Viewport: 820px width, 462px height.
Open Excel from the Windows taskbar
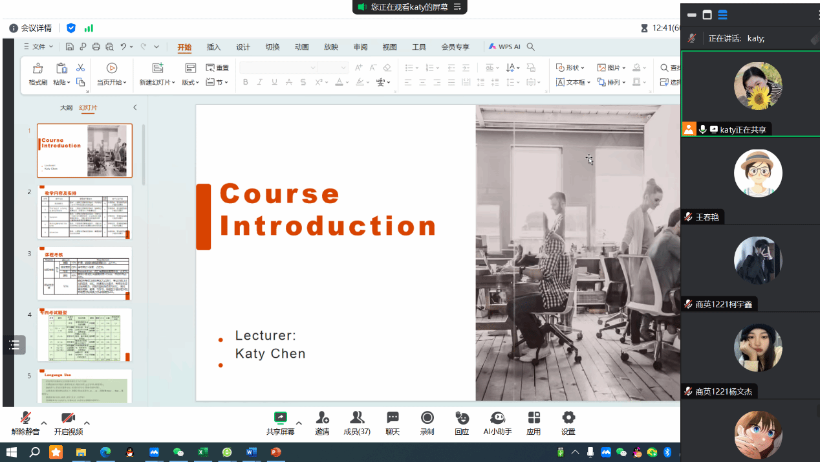[202, 452]
